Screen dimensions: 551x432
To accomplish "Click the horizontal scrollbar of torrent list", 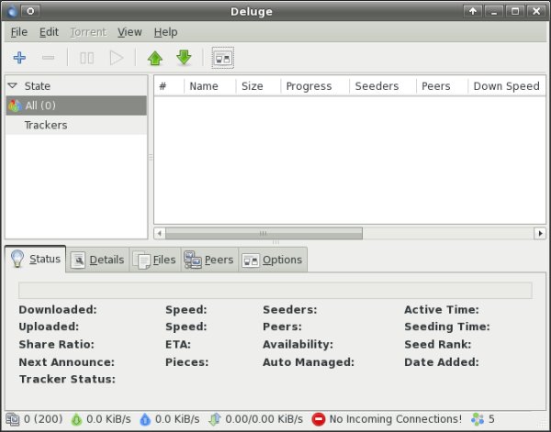I will click(264, 233).
